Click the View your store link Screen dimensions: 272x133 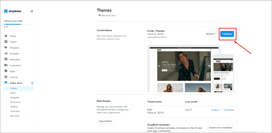point(108,16)
